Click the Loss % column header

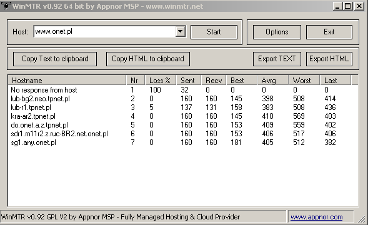(x=161, y=81)
